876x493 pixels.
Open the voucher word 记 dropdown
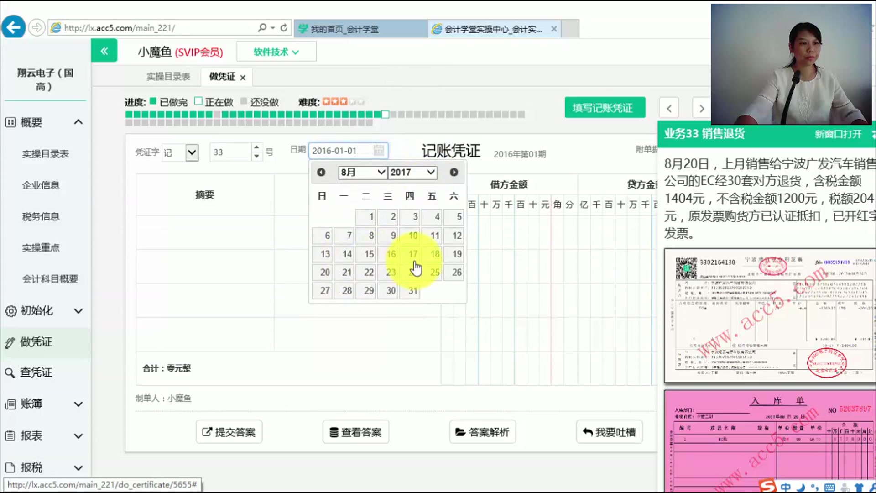(192, 152)
